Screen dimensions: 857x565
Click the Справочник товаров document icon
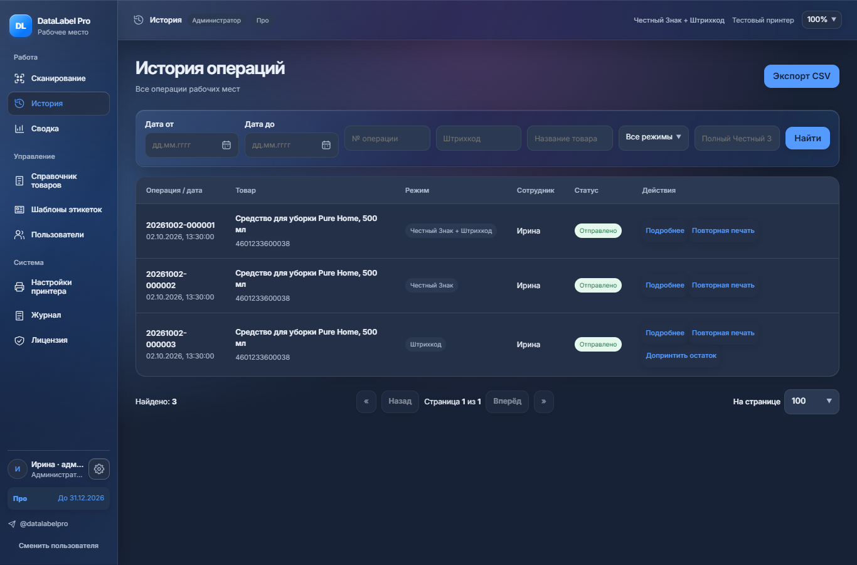[x=19, y=181]
